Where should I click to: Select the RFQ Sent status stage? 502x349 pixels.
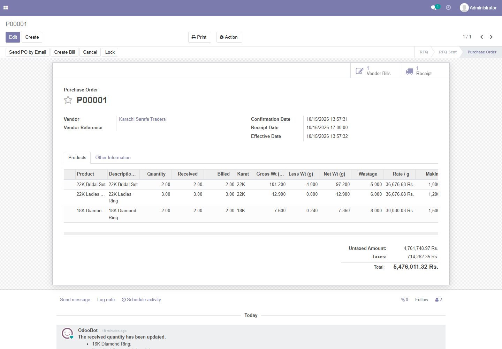point(447,52)
